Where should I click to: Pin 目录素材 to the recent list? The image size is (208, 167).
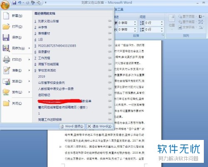110,52
